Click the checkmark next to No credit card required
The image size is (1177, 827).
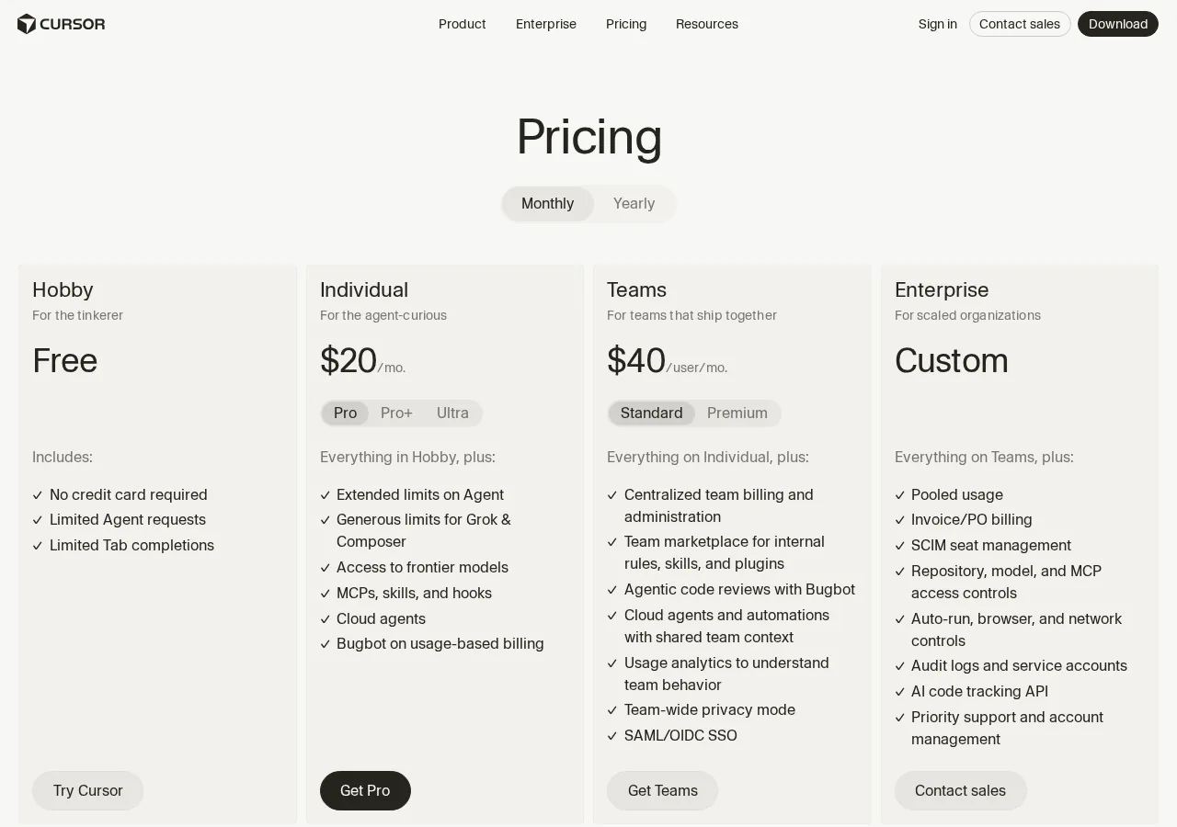[x=38, y=495]
